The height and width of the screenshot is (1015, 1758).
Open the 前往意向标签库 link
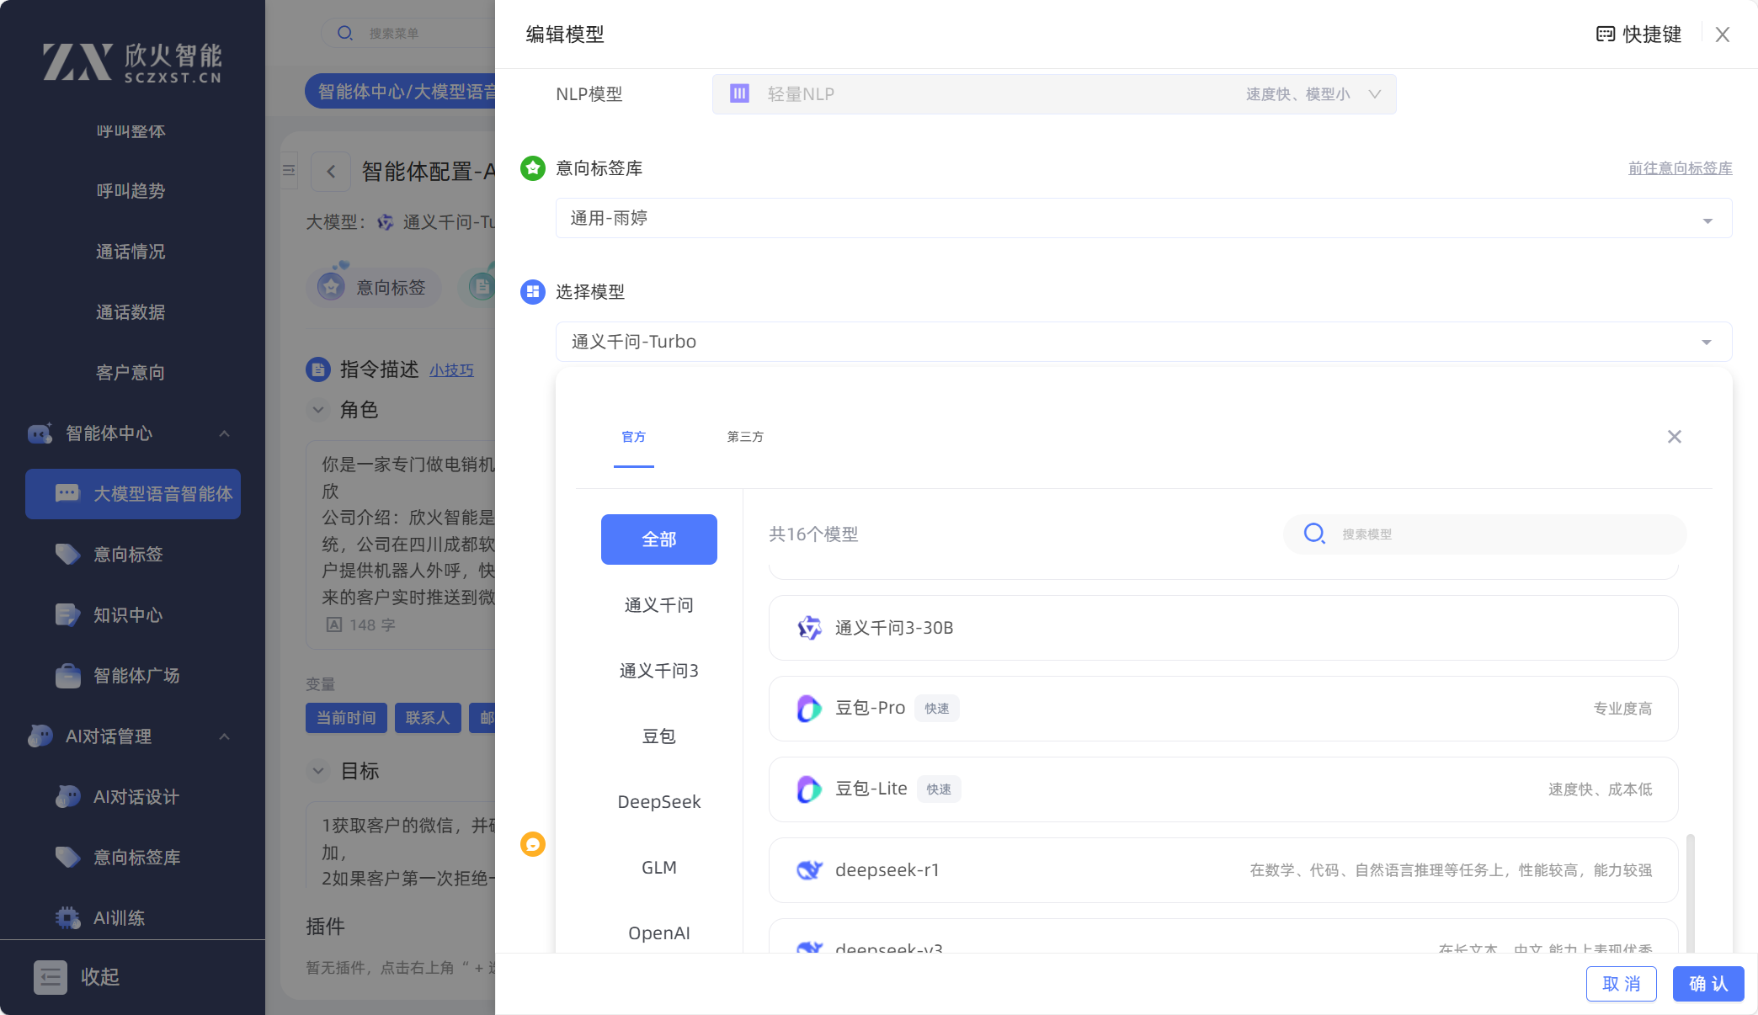point(1680,168)
